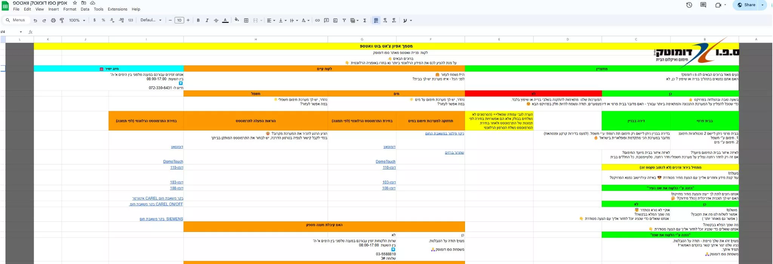Viewport: 773px width, 264px height.
Task: Click the Redo arrow icon
Action: pyautogui.click(x=44, y=20)
